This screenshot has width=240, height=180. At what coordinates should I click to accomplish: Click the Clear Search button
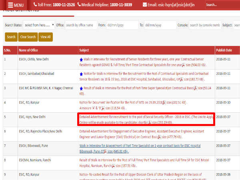pos(28,37)
